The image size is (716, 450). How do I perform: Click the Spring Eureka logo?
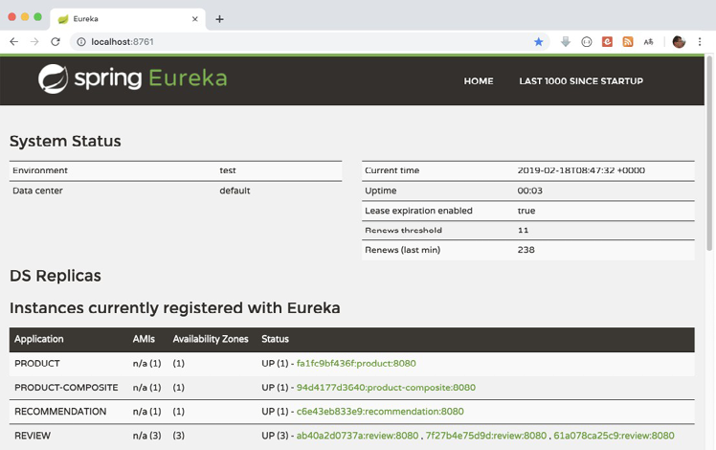(x=132, y=79)
